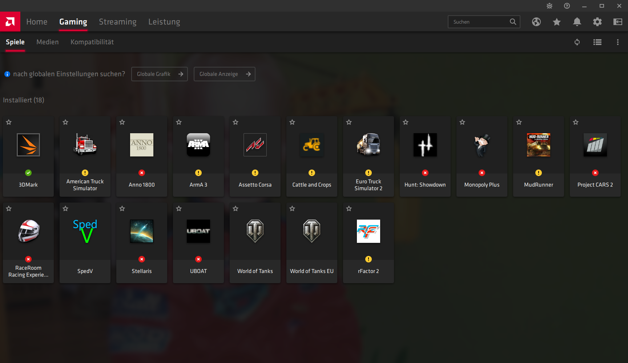Favorite rFactor 2 with its star
Screen dimensions: 628x363
(349, 209)
